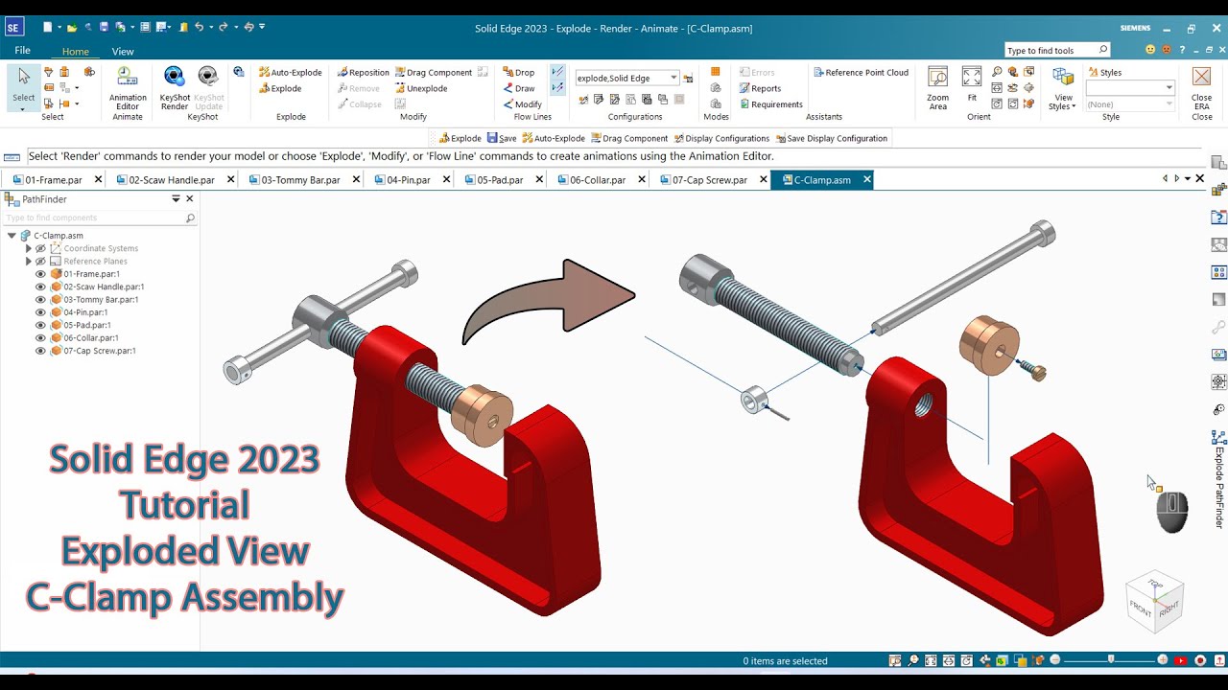Toggle visibility of 04-Pin.par:1
Viewport: 1228px width, 690px height.
[40, 312]
